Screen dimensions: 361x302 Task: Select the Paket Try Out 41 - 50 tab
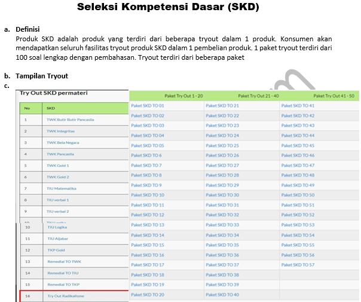(x=334, y=96)
